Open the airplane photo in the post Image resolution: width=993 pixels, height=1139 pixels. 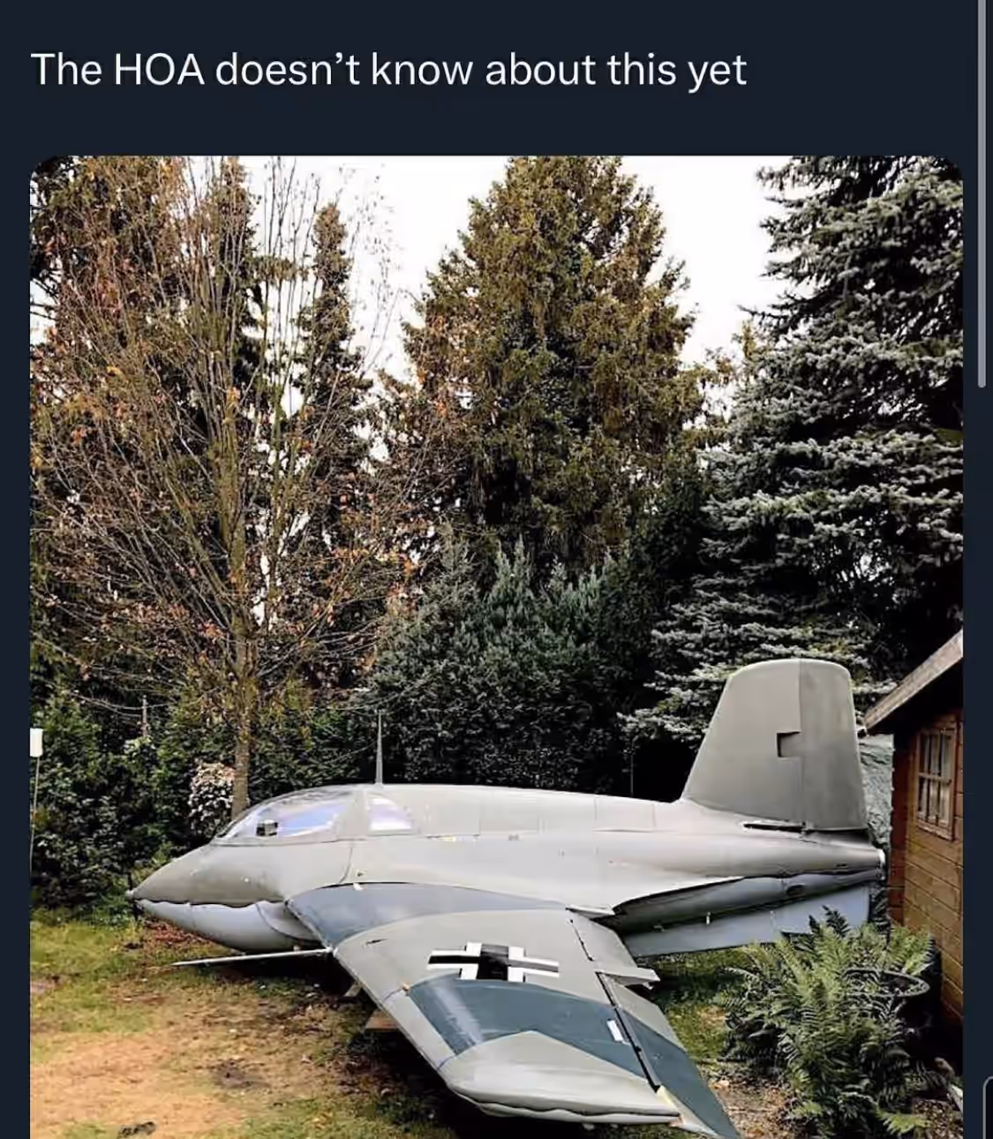pos(496,647)
